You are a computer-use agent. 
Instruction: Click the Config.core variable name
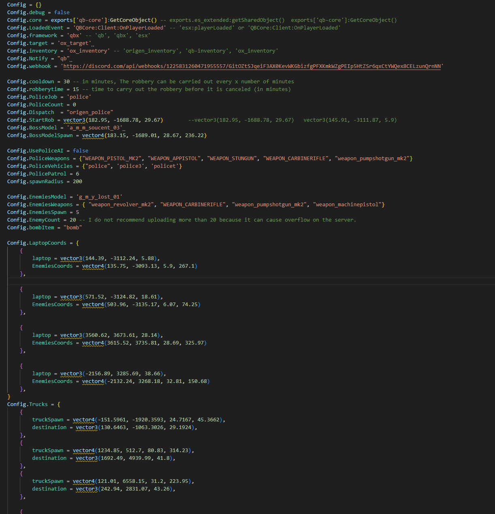(x=24, y=20)
